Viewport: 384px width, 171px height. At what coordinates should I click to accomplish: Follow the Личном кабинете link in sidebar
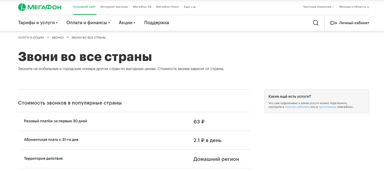(297, 107)
